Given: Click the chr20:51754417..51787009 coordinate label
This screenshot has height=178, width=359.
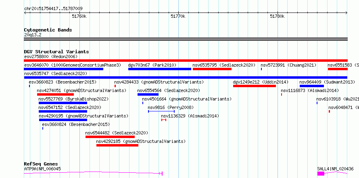Looking at the screenshot, I should click(53, 9).
